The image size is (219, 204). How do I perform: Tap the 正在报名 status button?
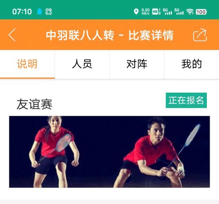pos(186,100)
